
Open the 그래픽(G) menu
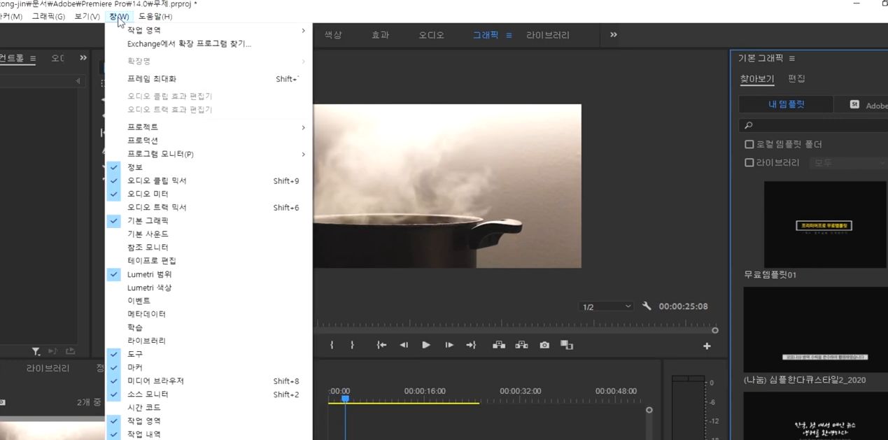(48, 16)
